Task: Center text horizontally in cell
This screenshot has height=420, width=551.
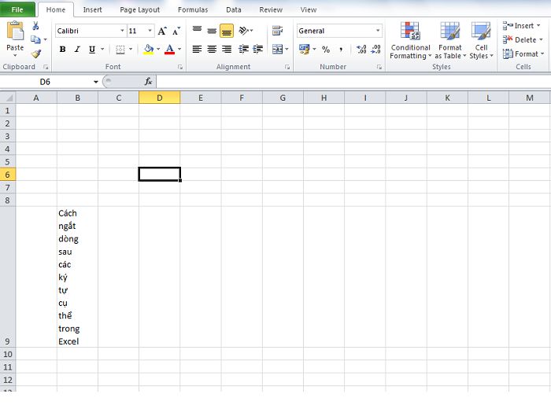Action: [212, 50]
